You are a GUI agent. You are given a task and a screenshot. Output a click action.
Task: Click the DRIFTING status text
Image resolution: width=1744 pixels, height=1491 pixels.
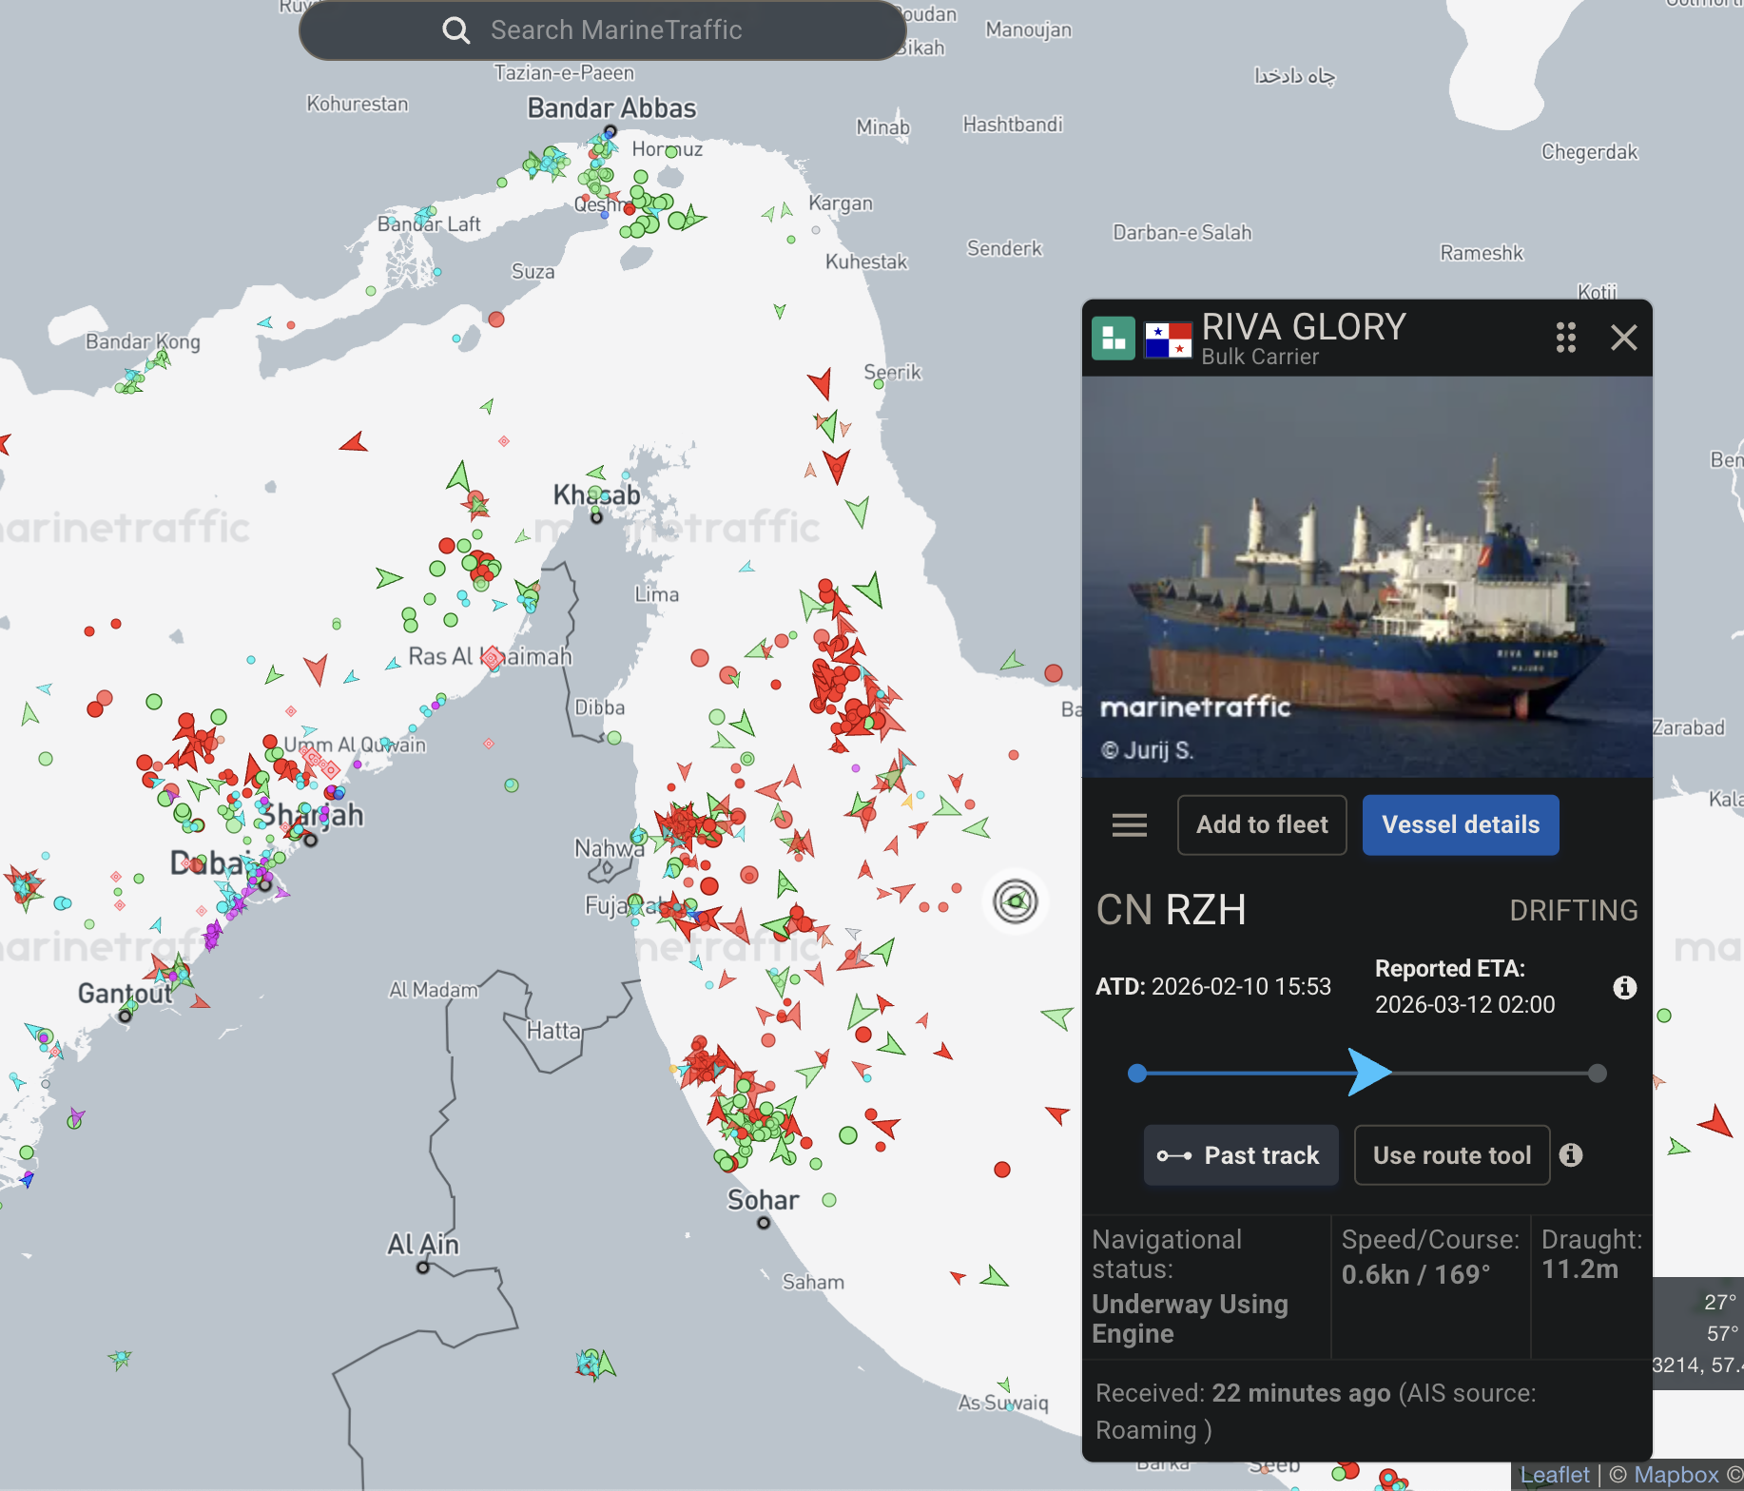point(1574,911)
